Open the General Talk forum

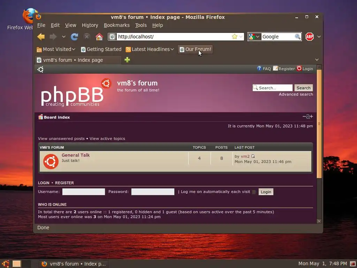pyautogui.click(x=76, y=155)
